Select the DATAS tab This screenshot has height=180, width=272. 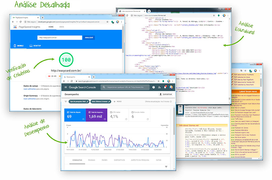click(159, 160)
